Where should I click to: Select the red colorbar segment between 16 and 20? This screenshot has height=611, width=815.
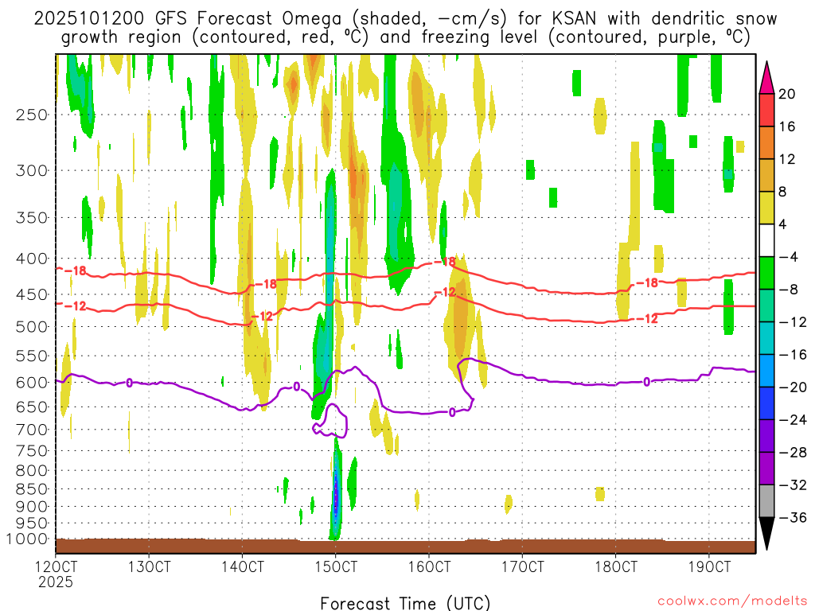tap(767, 110)
